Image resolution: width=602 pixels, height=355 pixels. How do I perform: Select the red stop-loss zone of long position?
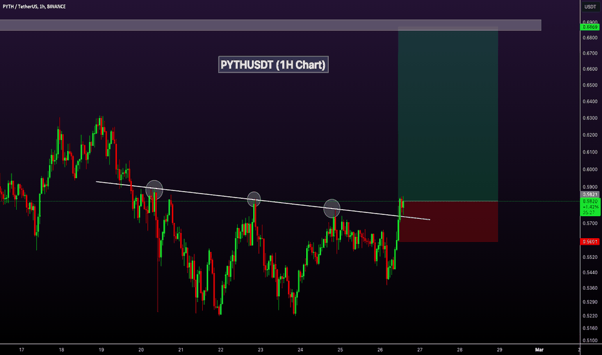448,221
